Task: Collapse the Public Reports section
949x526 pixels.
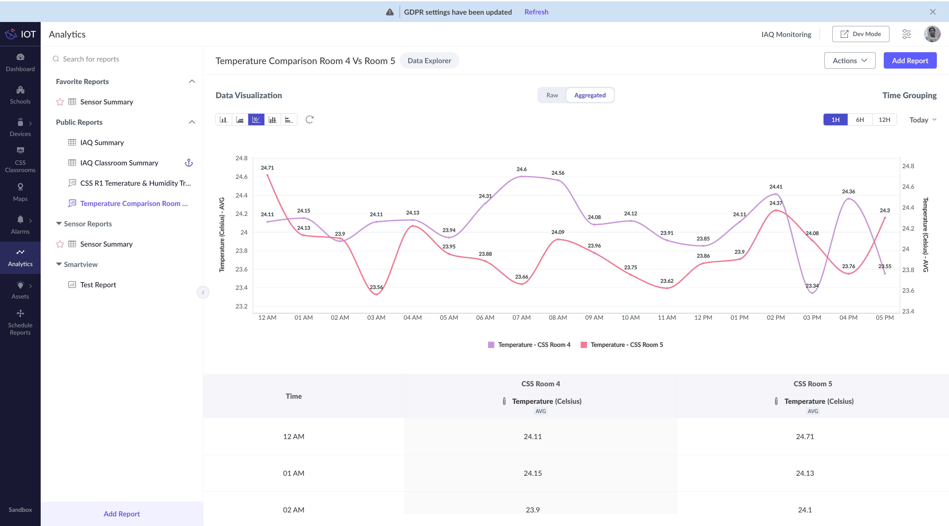Action: 192,122
